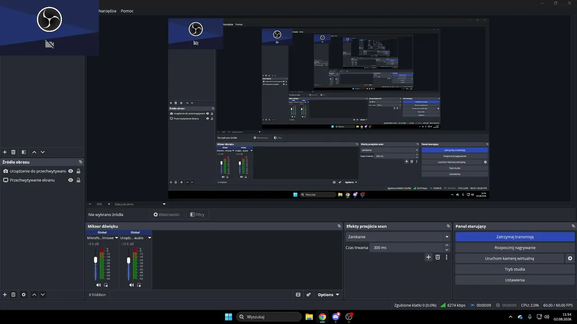Show hidden system tray icons chevron
Viewport: 577px width, 324px height.
pos(510,317)
